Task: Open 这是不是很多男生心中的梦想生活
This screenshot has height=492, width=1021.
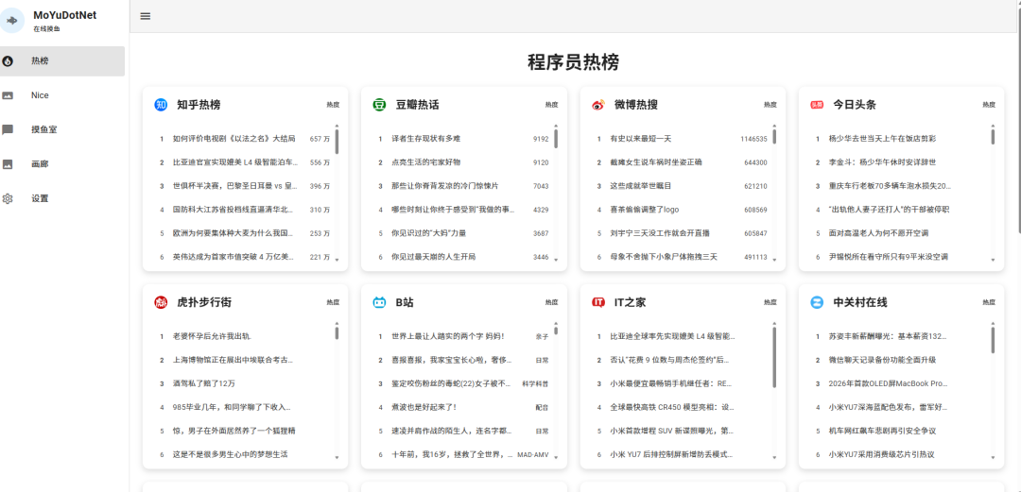Action: coord(230,454)
